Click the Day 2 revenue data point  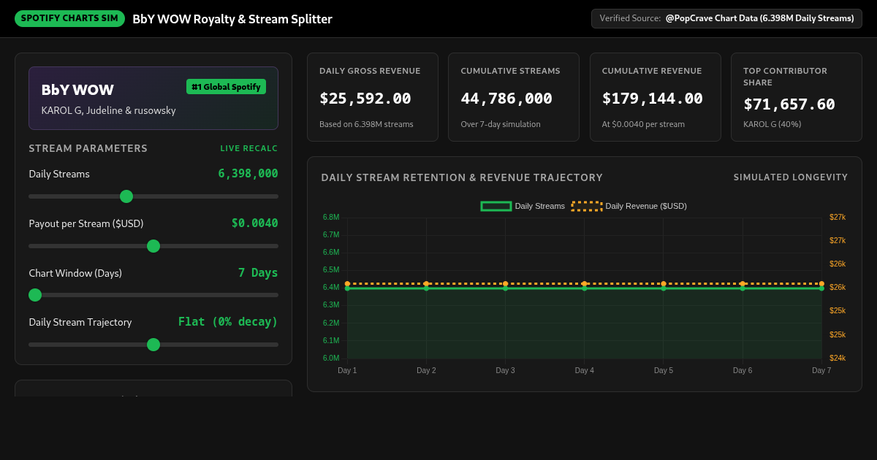click(x=426, y=283)
